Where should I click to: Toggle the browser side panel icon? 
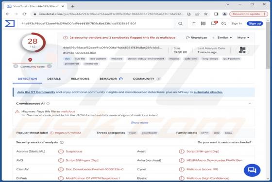tap(216, 14)
